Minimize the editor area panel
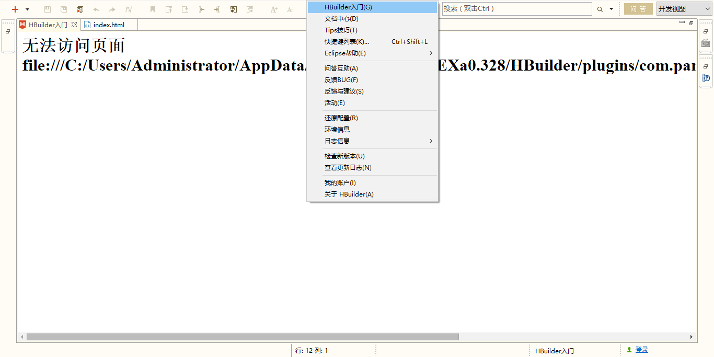Image resolution: width=714 pixels, height=357 pixels. coord(682,22)
